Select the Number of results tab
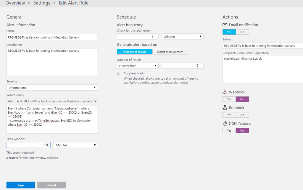 click(x=135, y=52)
